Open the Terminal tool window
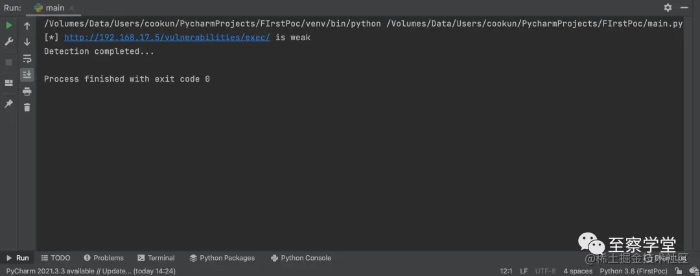The height and width of the screenshot is (276, 700). tap(156, 258)
